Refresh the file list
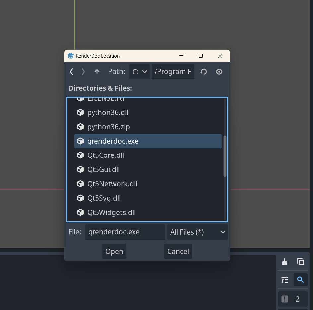Viewport: 313px width, 310px height. (x=203, y=72)
